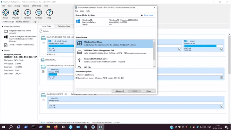Click Disk 2 Intern1 usage bar
The width and height of the screenshot is (231, 130).
pos(136,74)
